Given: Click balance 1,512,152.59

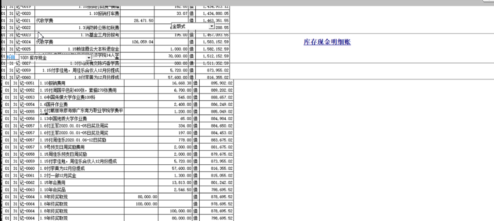Looking at the screenshot, I should [216, 56].
